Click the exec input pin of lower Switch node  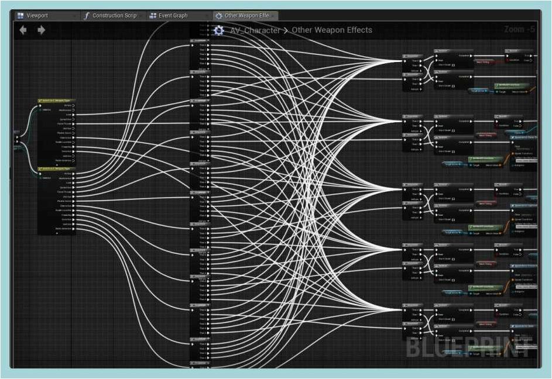click(40, 174)
